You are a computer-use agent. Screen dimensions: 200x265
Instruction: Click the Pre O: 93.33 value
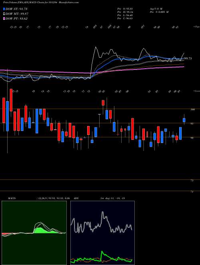(x=125, y=9)
